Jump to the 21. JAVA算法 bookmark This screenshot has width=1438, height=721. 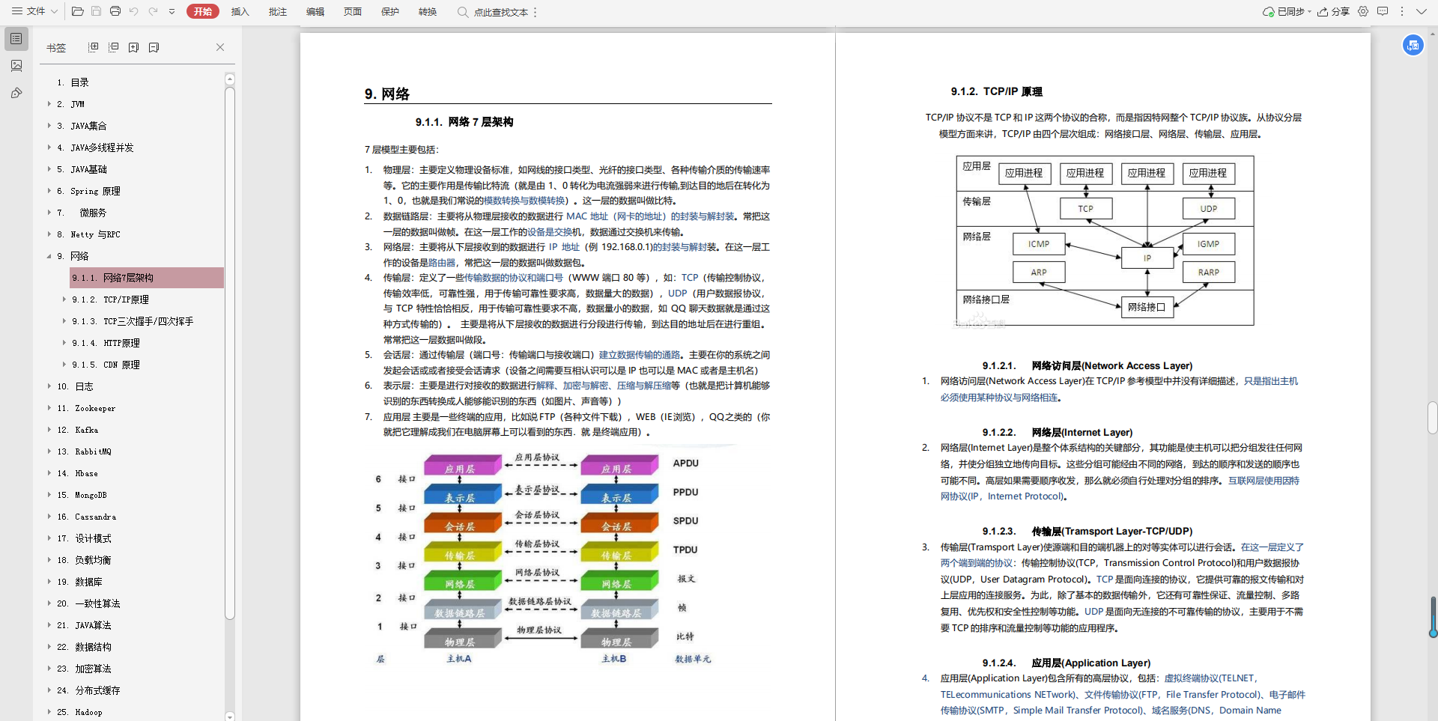point(84,625)
